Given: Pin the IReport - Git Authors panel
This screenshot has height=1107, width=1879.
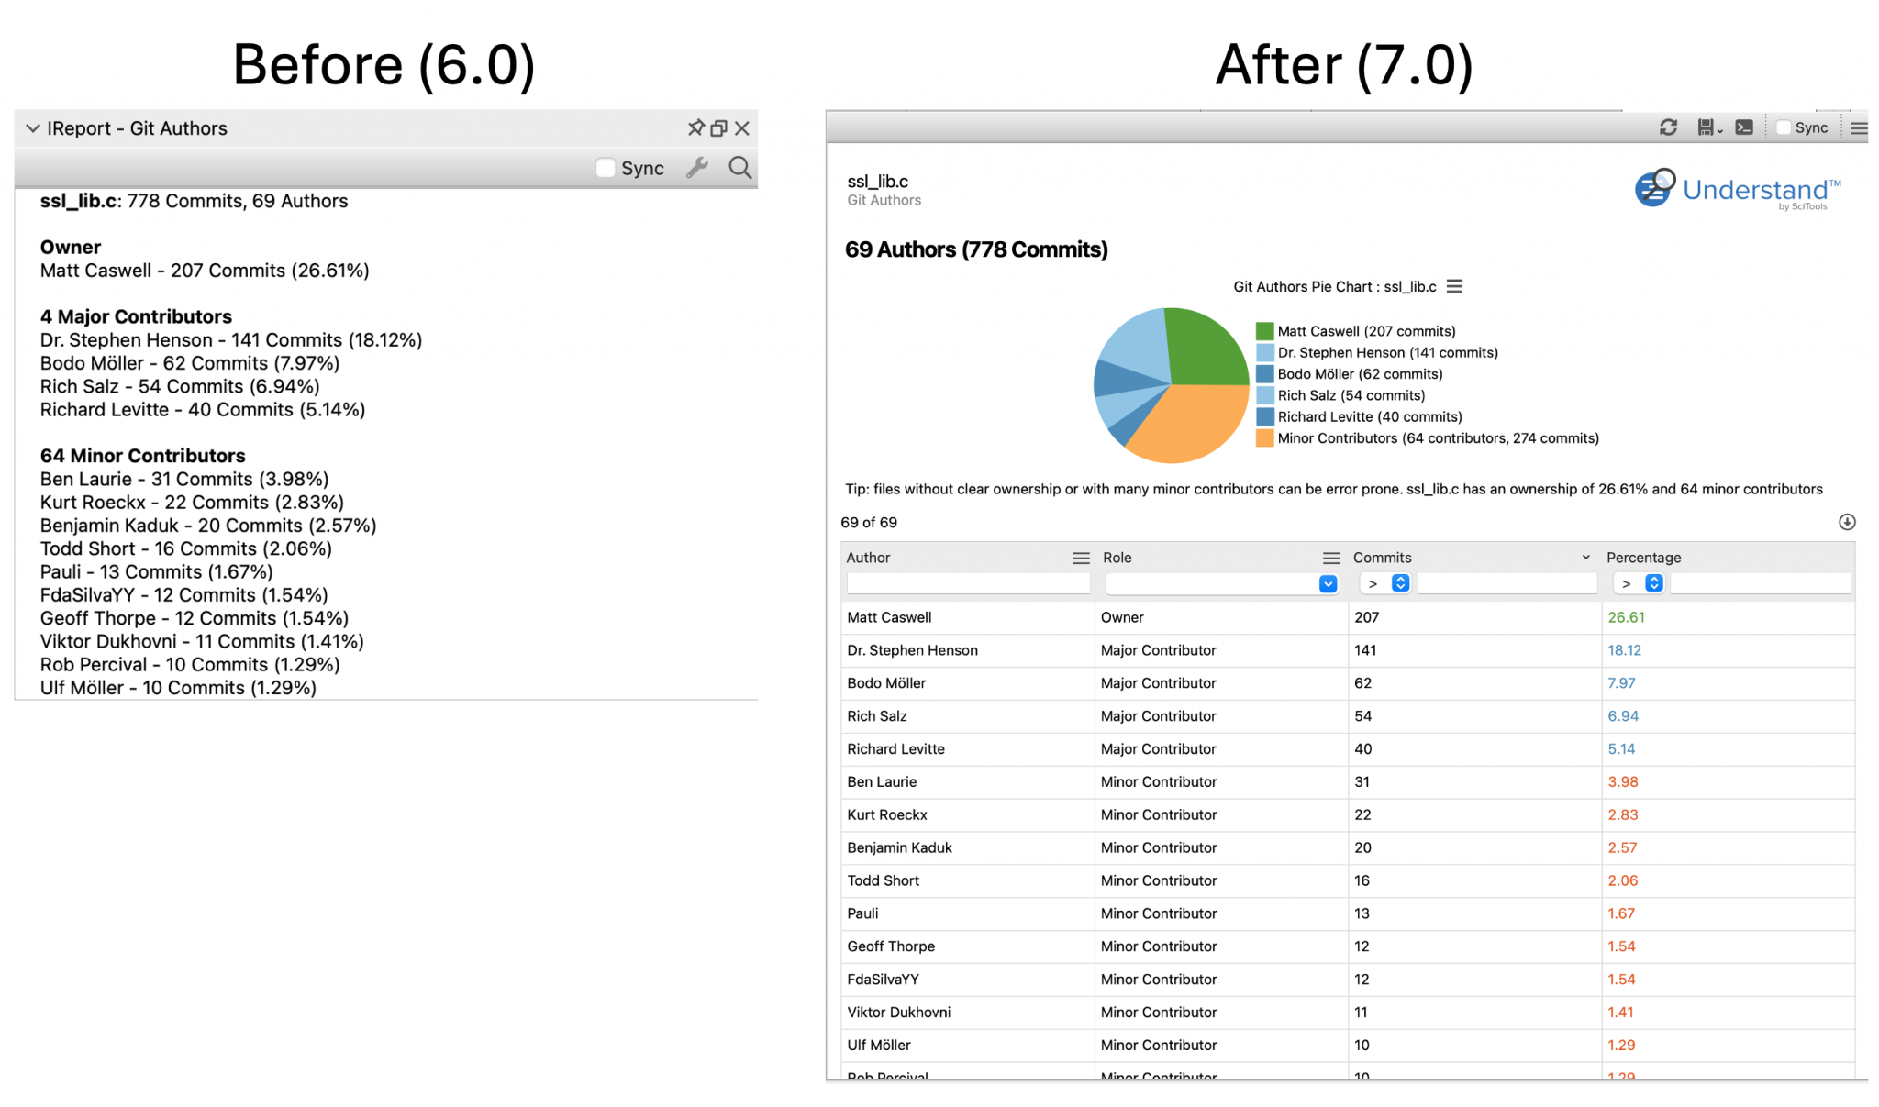Looking at the screenshot, I should [696, 128].
